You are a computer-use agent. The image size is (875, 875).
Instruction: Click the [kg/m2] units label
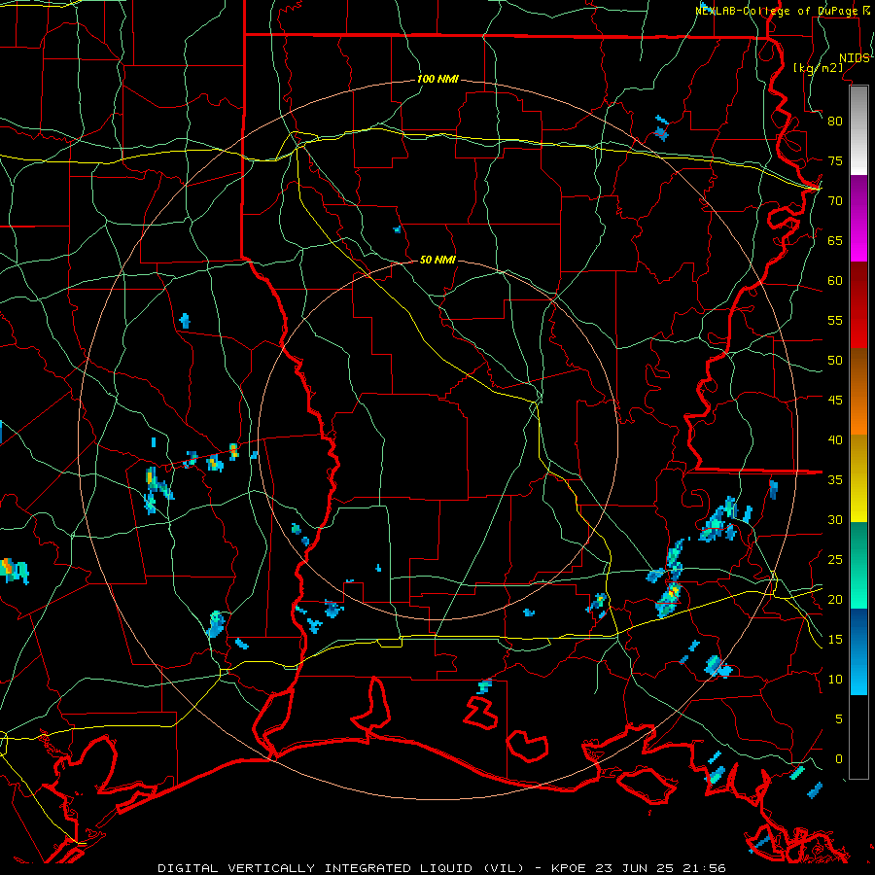pyautogui.click(x=818, y=68)
